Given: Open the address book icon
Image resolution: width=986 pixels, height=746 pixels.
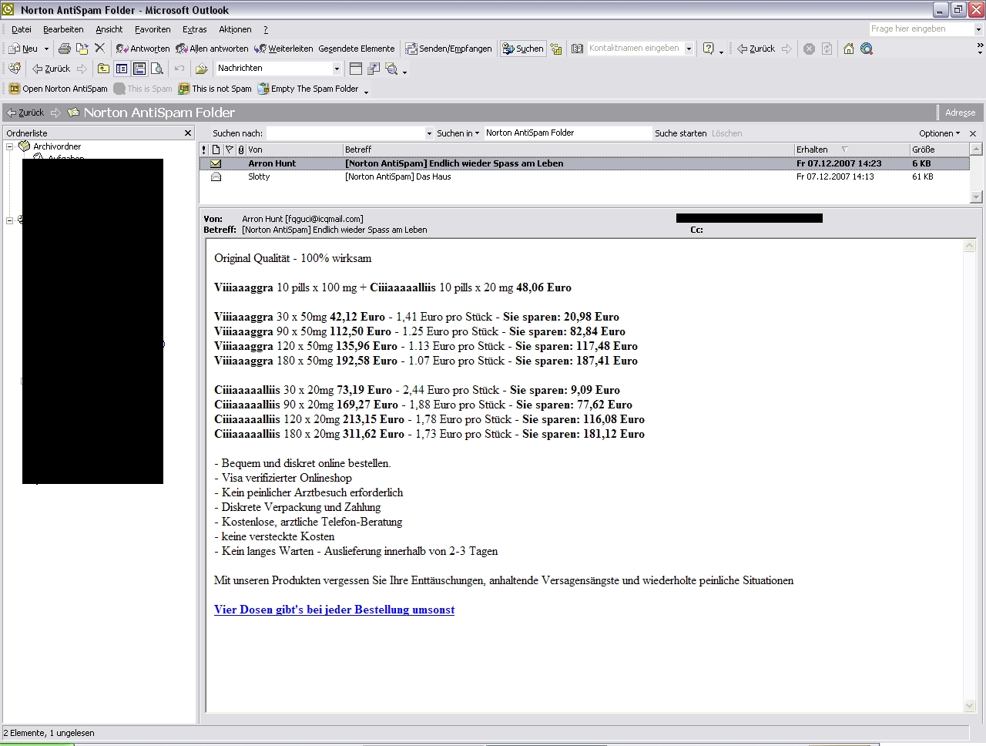Looking at the screenshot, I should [577, 49].
